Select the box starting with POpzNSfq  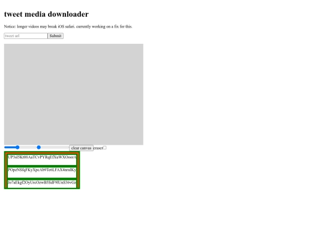[42, 172]
